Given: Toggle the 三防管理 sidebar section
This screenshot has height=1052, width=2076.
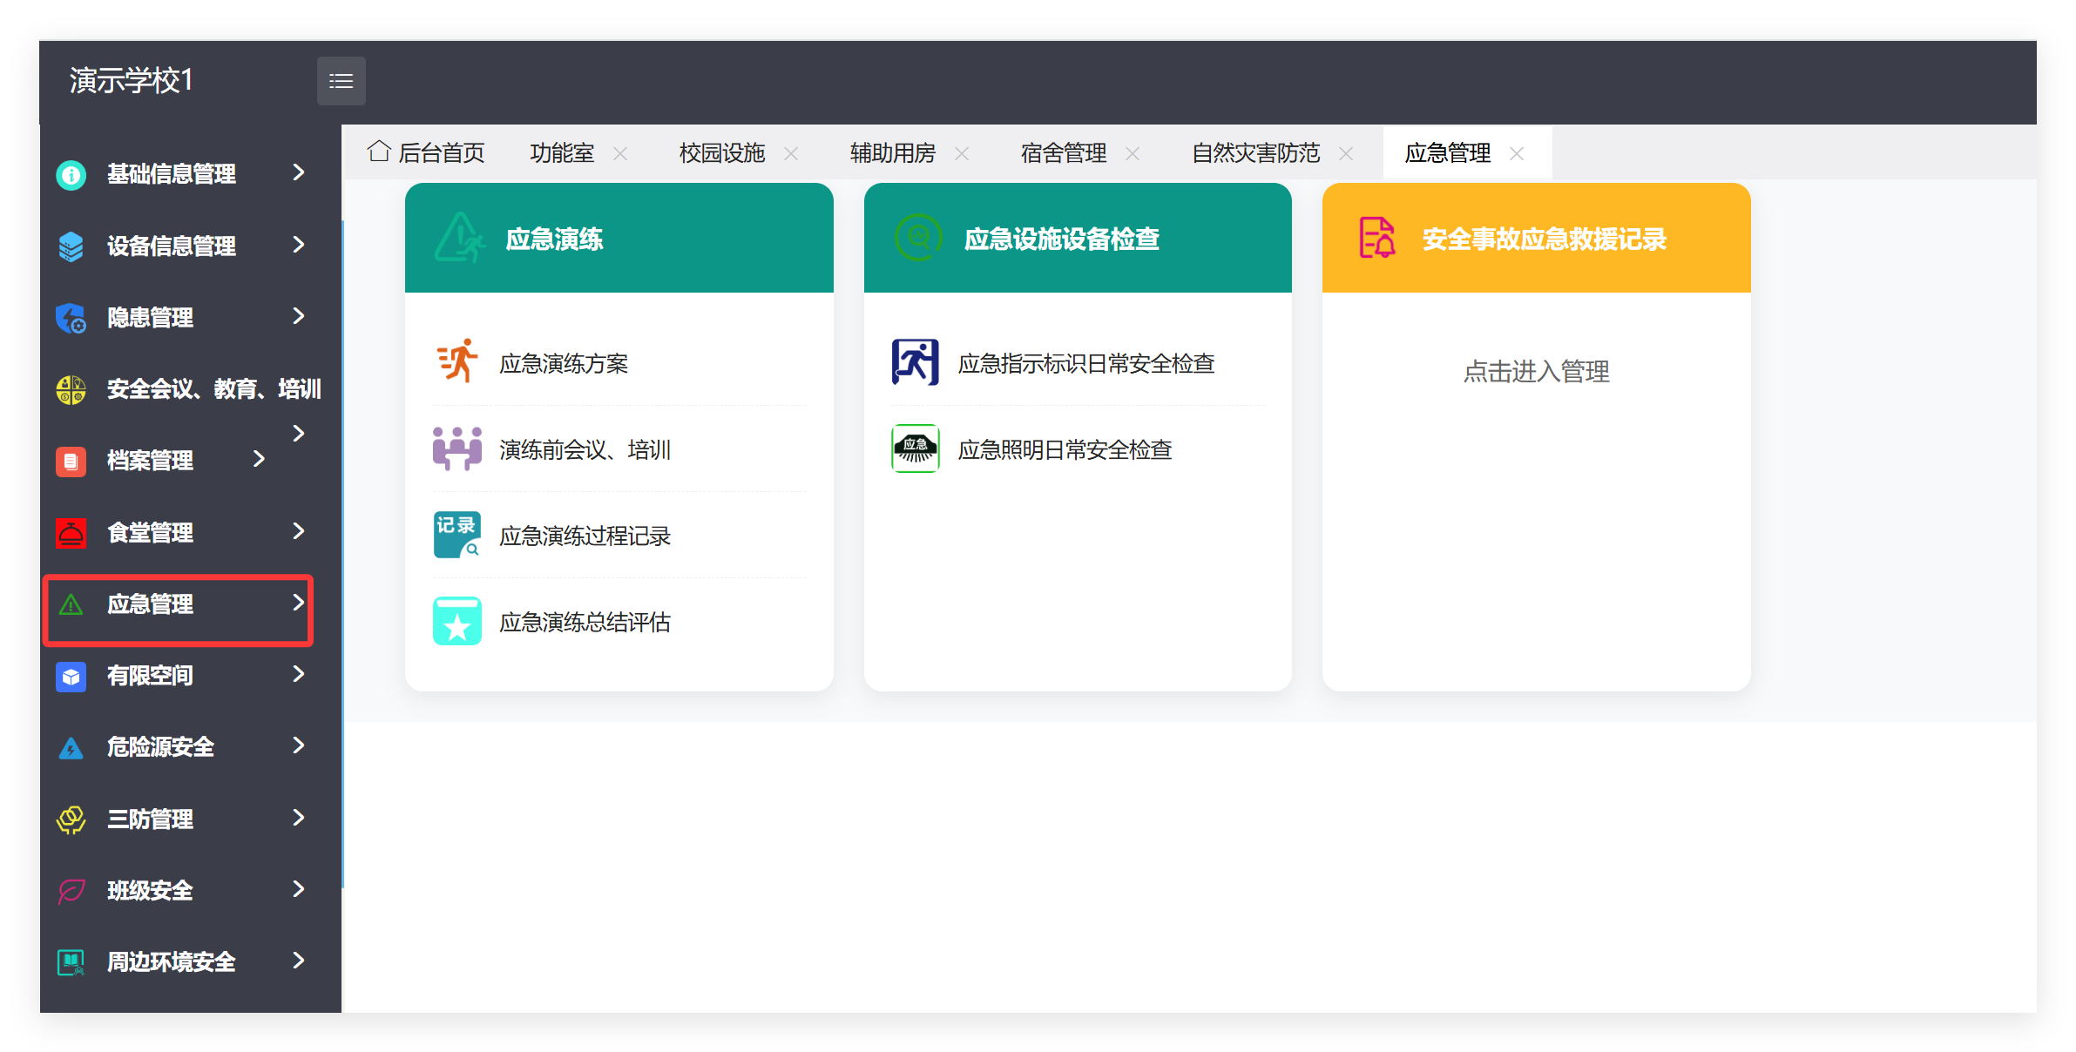Looking at the screenshot, I should point(150,818).
